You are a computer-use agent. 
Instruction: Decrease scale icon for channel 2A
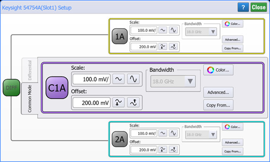tap(163, 133)
